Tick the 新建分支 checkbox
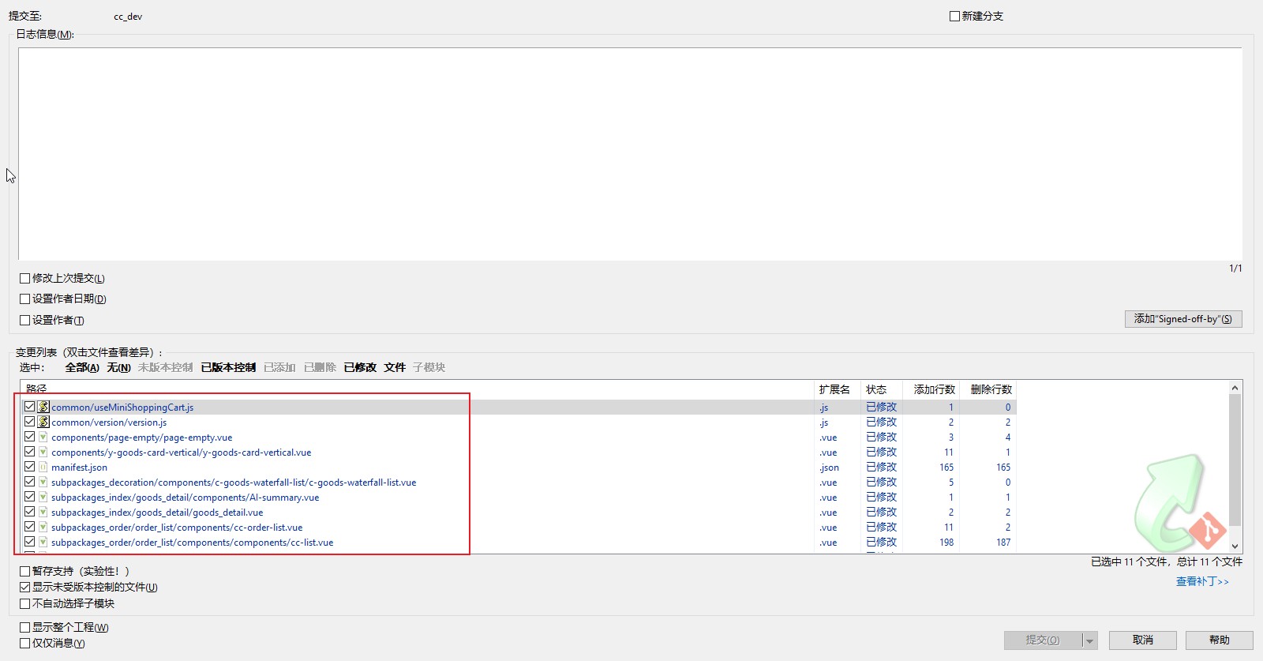1263x661 pixels. (x=954, y=16)
